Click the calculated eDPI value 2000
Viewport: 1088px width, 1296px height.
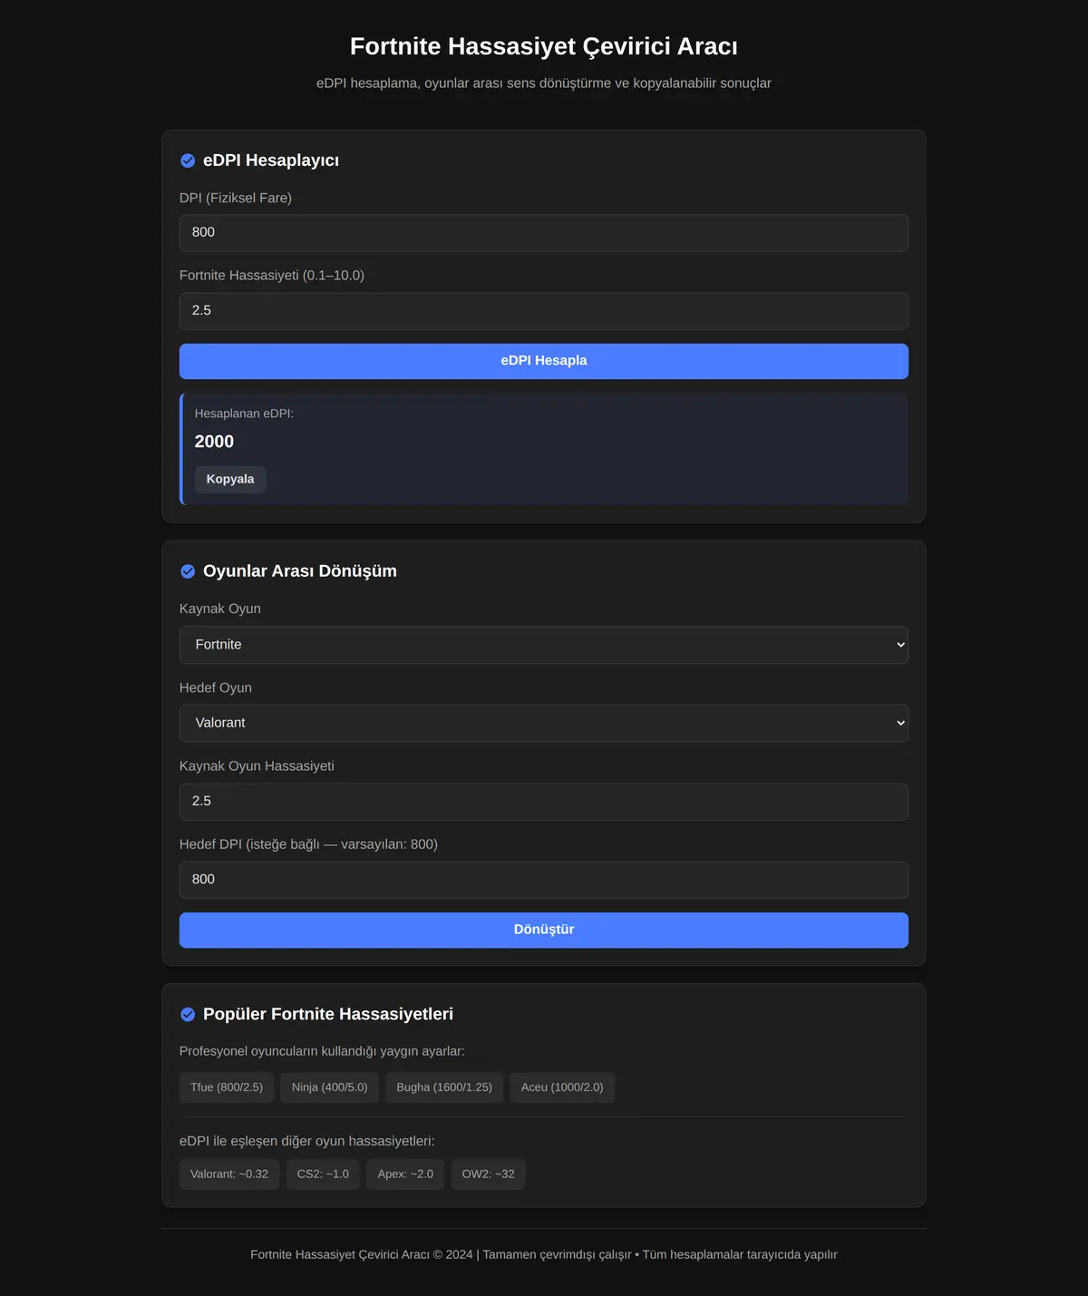click(x=214, y=442)
